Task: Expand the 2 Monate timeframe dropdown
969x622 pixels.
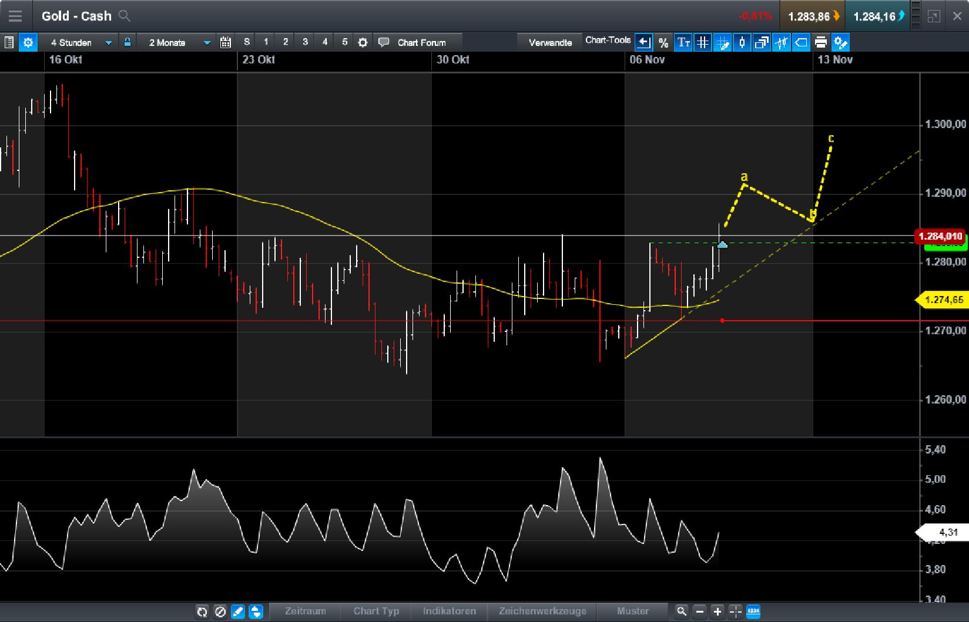Action: pos(206,42)
